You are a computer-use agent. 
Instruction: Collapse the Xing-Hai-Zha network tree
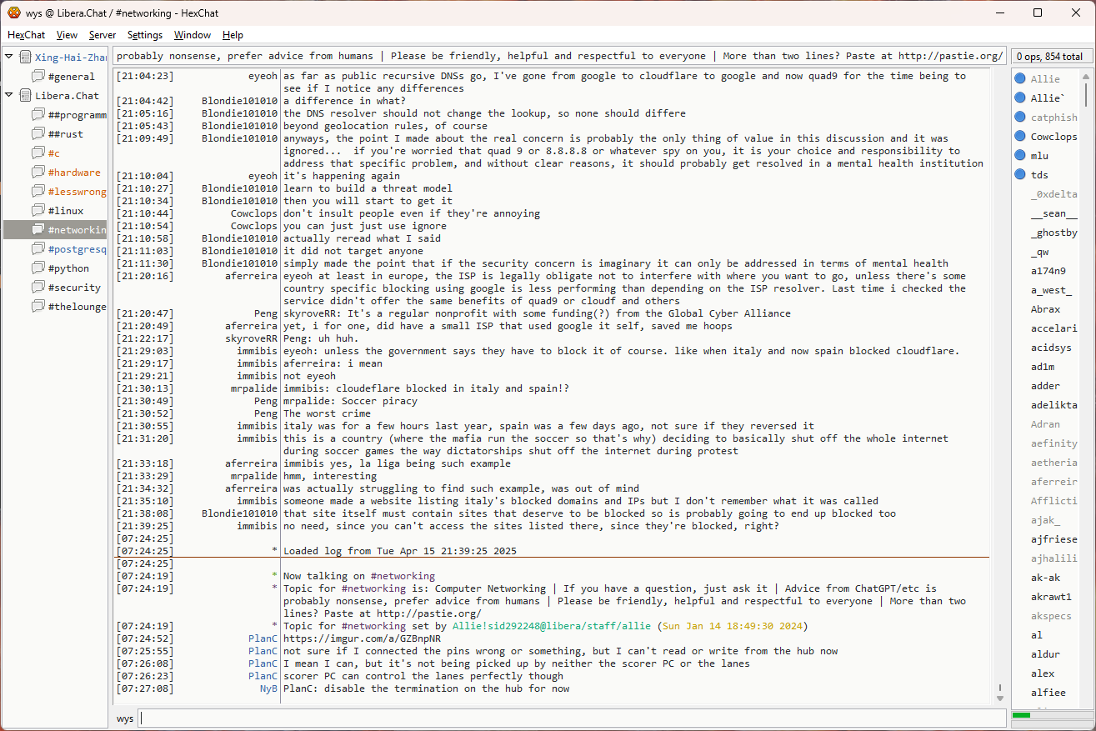tap(9, 57)
